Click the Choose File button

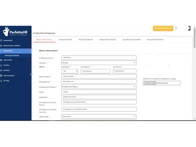coord(150,83)
